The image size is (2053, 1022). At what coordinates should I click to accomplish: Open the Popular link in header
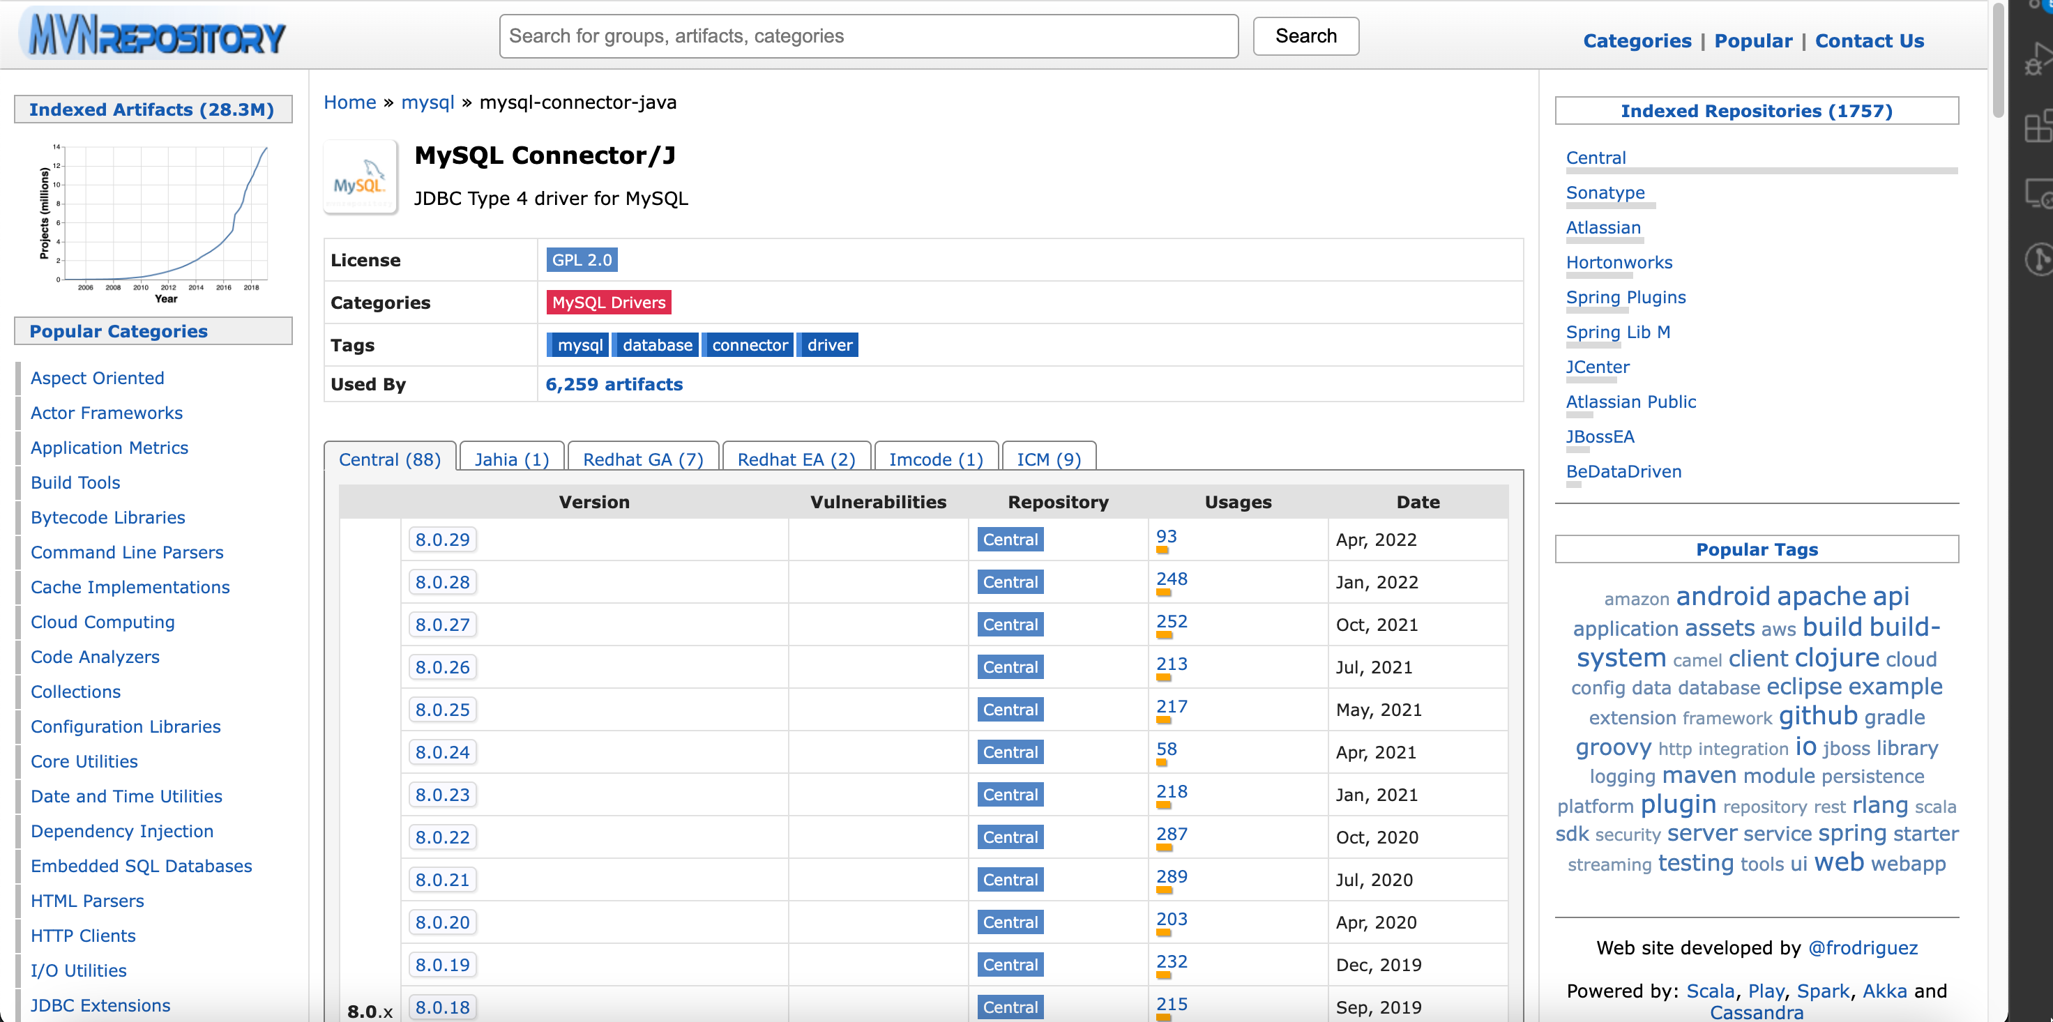[x=1752, y=40]
